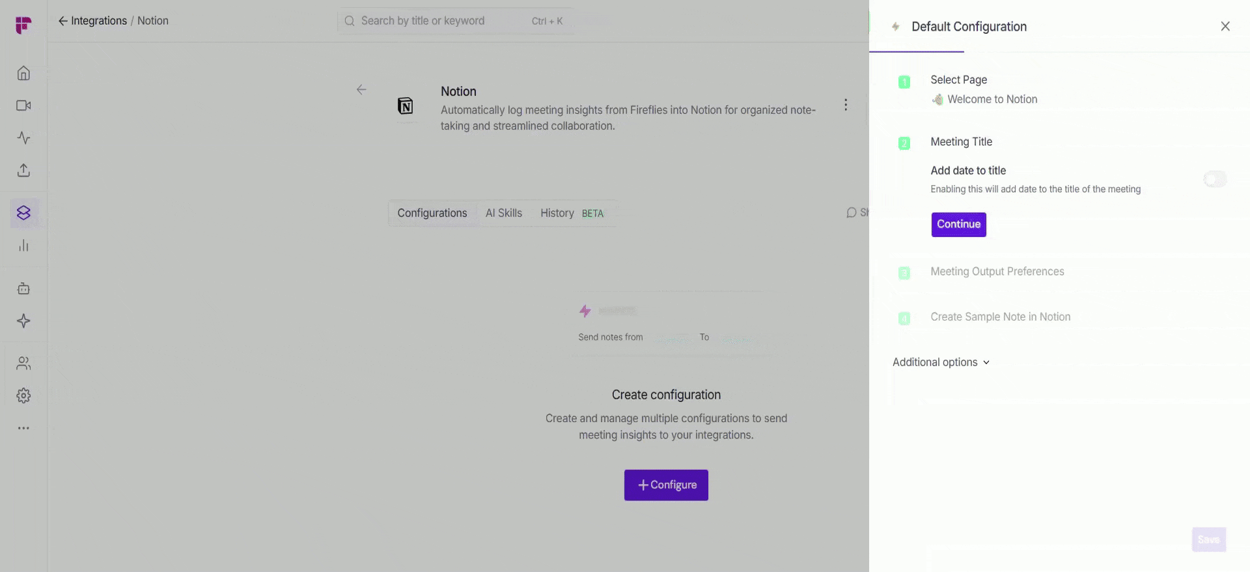1250x572 pixels.
Task: Open the Integrations layers sidebar icon
Action: (x=24, y=213)
